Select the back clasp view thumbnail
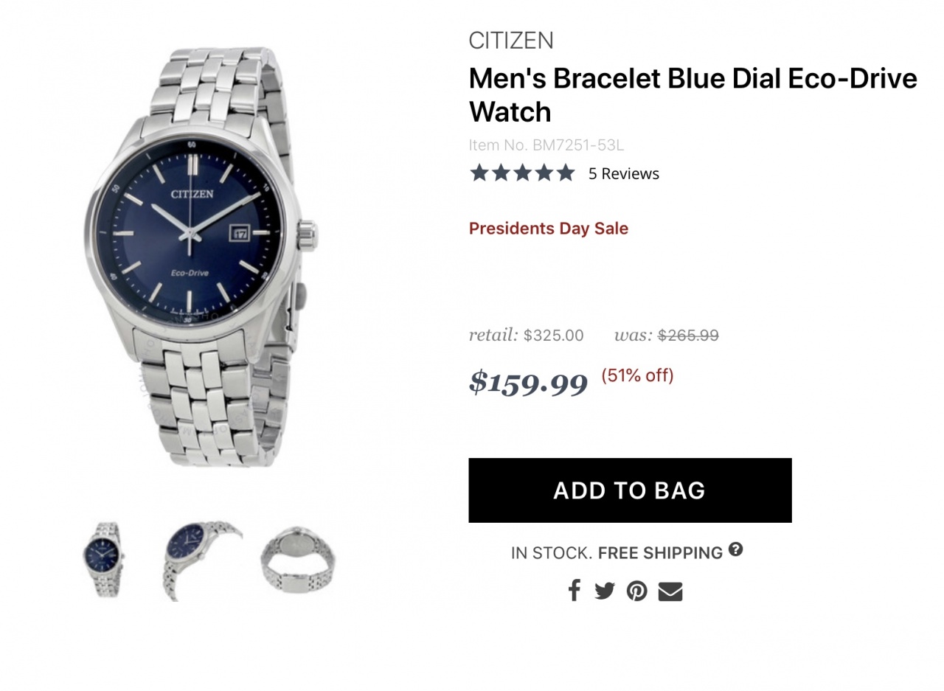The height and width of the screenshot is (691, 944). point(298,559)
